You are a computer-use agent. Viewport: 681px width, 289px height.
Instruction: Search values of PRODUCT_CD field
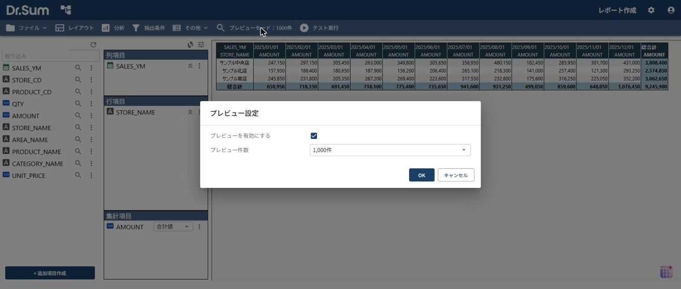78,92
